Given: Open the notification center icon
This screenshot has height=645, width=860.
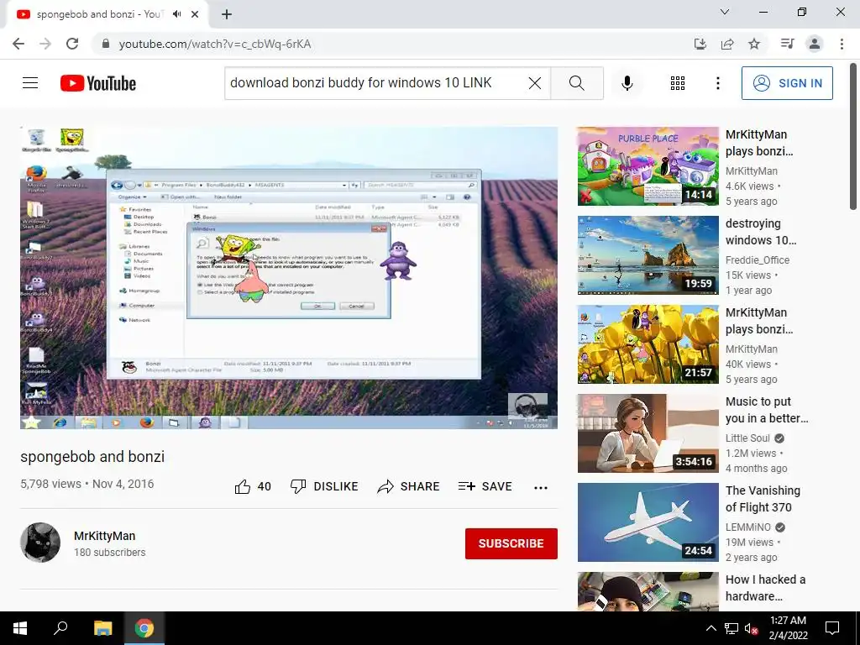Looking at the screenshot, I should point(832,628).
